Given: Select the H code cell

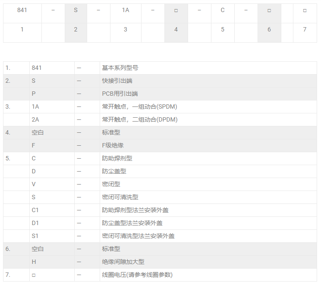Looking at the screenshot, I should coord(34,262).
